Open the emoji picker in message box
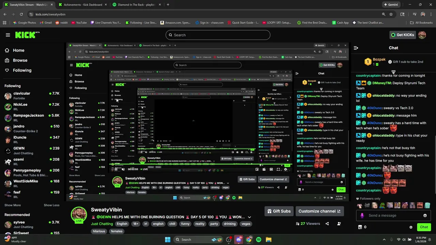This screenshot has width=436, height=245. point(425,215)
